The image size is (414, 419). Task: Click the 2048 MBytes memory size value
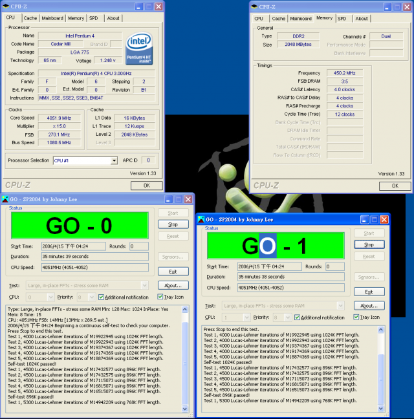298,45
